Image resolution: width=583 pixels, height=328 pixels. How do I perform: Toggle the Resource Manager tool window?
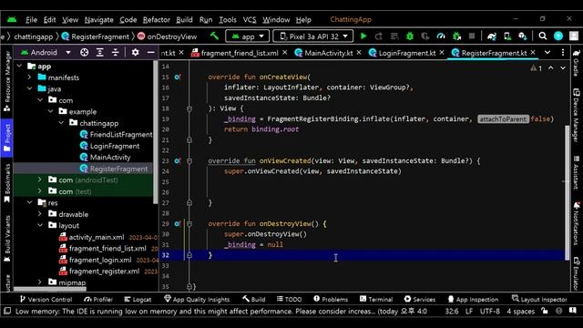[x=6, y=81]
